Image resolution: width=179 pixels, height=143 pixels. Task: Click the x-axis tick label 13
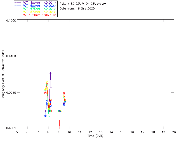(101, 132)
